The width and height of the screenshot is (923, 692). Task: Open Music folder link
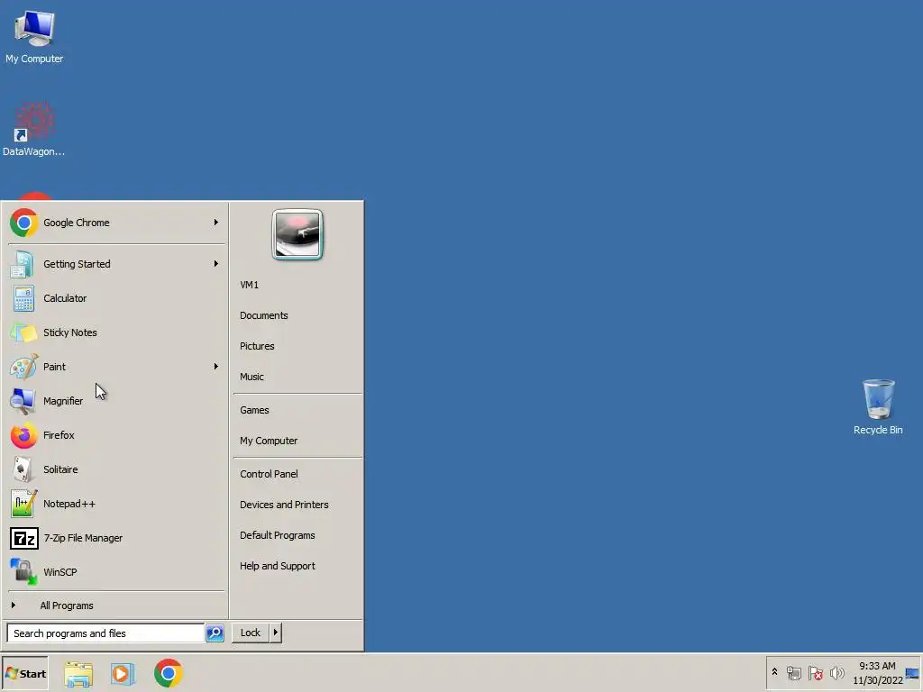pos(251,377)
